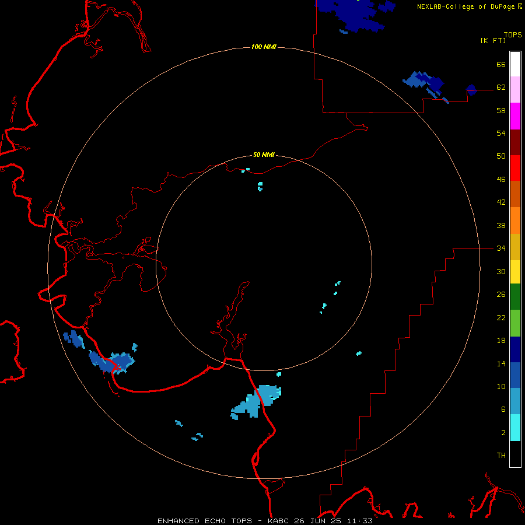Viewport: 525px width, 525px height.
Task: Select the black TH threshold swatch
Action: pos(515,454)
